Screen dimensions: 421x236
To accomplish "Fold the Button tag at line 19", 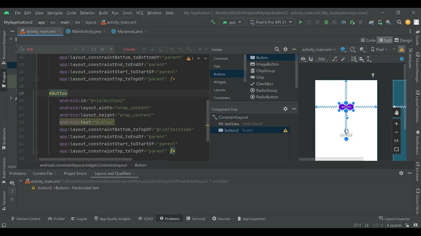I will 37,93.
